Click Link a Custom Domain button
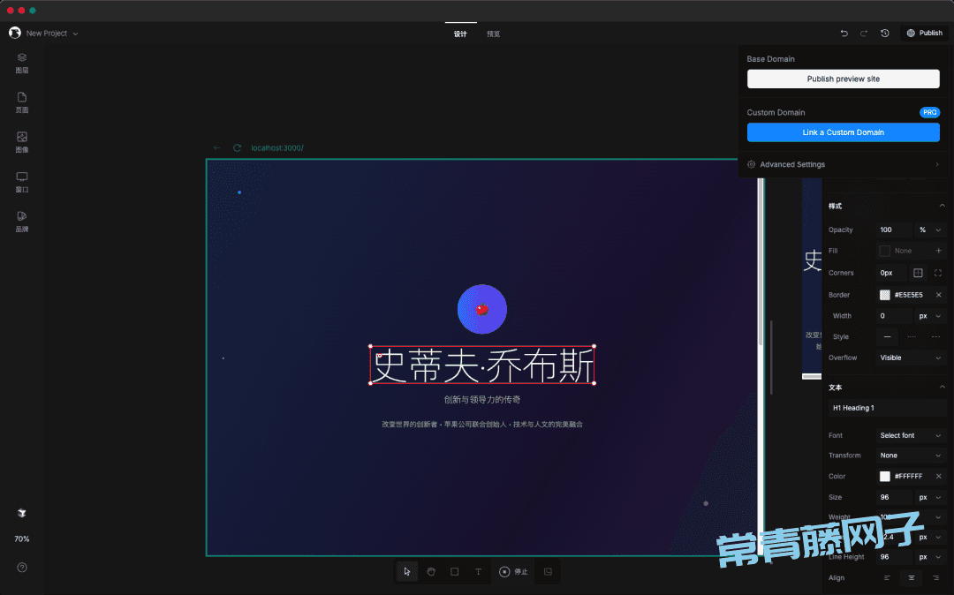This screenshot has width=954, height=595. (844, 132)
